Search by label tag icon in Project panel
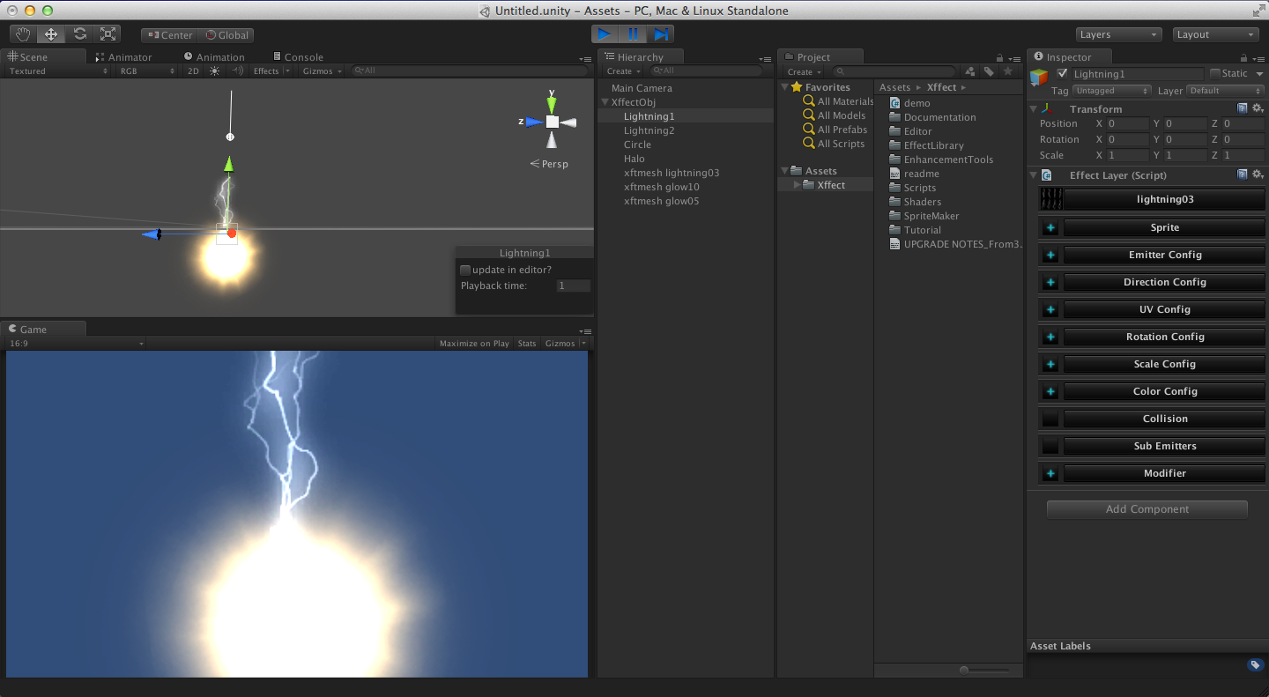Image resolution: width=1269 pixels, height=697 pixels. click(989, 71)
